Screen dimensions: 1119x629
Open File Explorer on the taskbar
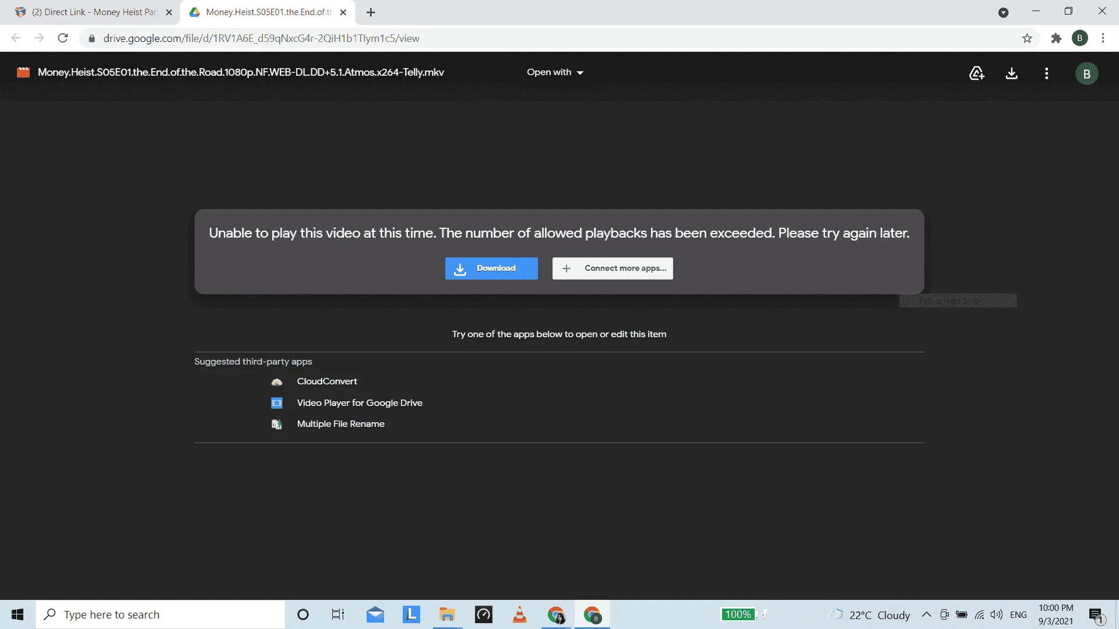click(x=448, y=614)
